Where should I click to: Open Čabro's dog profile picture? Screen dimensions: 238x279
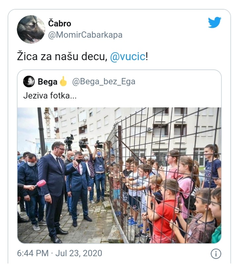(x=31, y=29)
